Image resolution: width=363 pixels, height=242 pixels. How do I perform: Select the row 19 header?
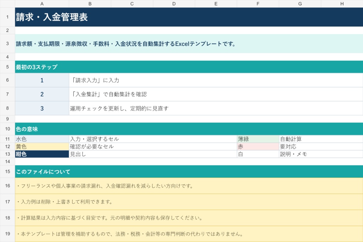pyautogui.click(x=7, y=234)
